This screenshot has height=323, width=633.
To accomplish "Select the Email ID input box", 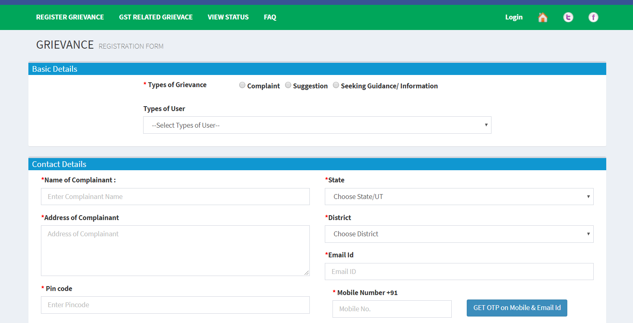I will pos(459,272).
